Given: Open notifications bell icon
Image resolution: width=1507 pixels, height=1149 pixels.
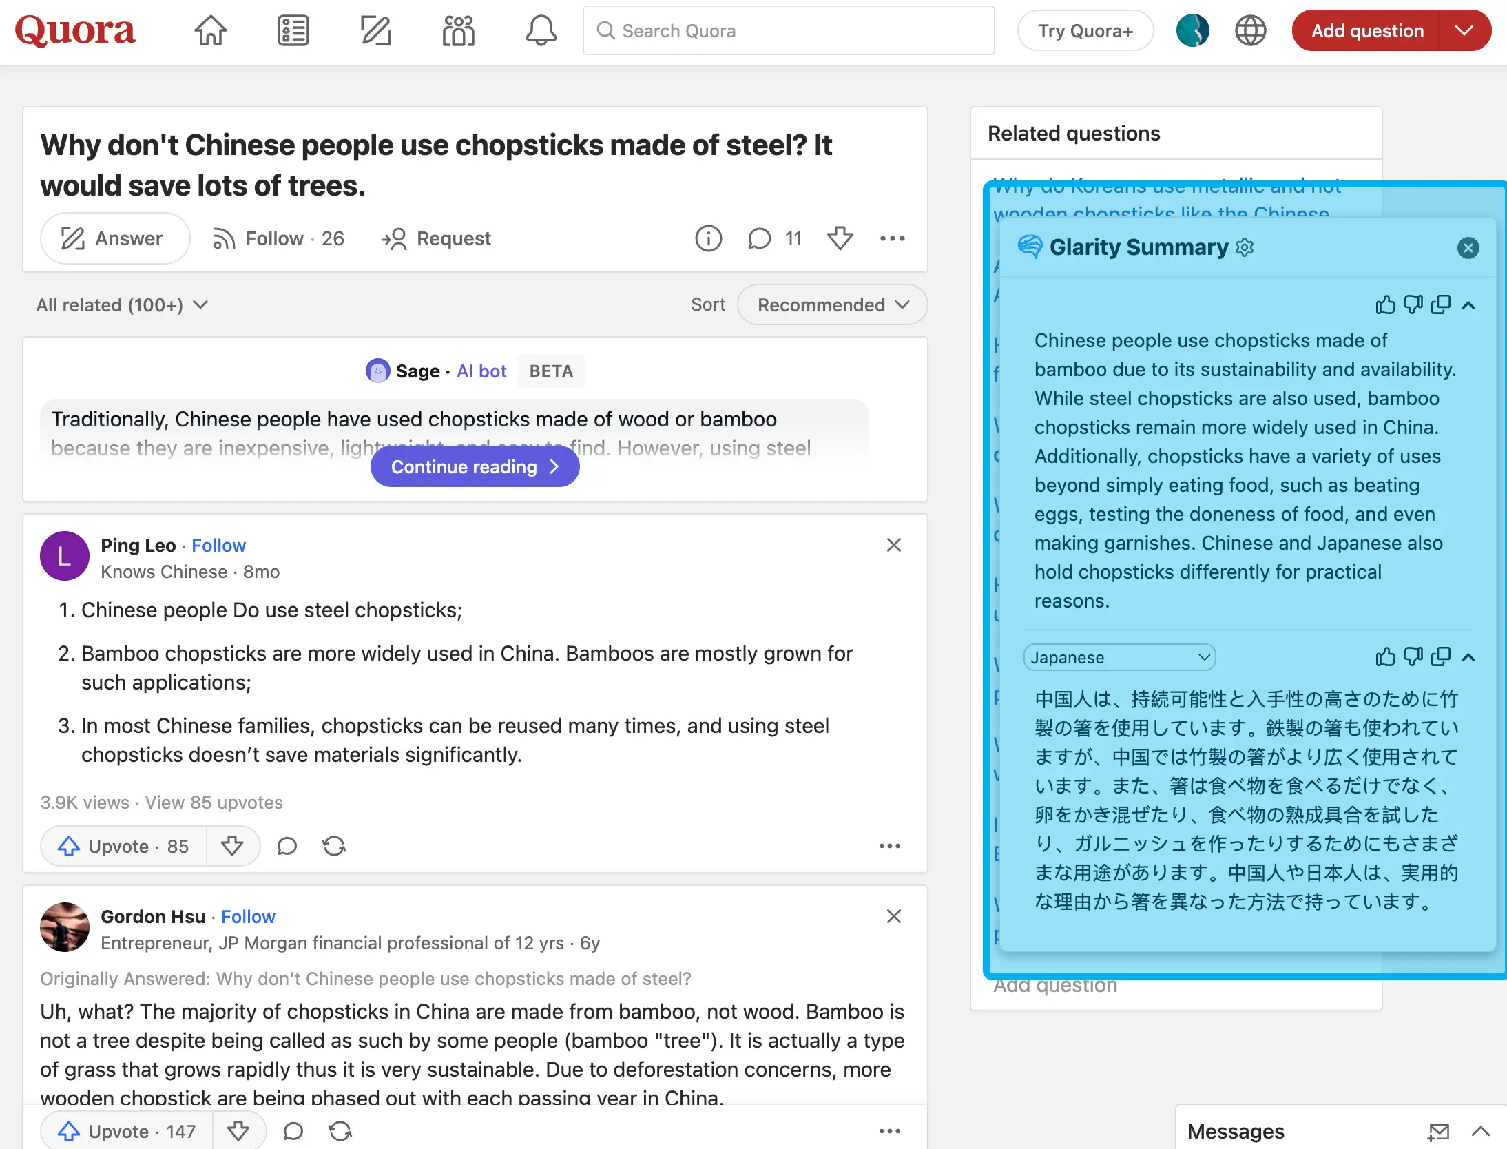Looking at the screenshot, I should point(541,31).
